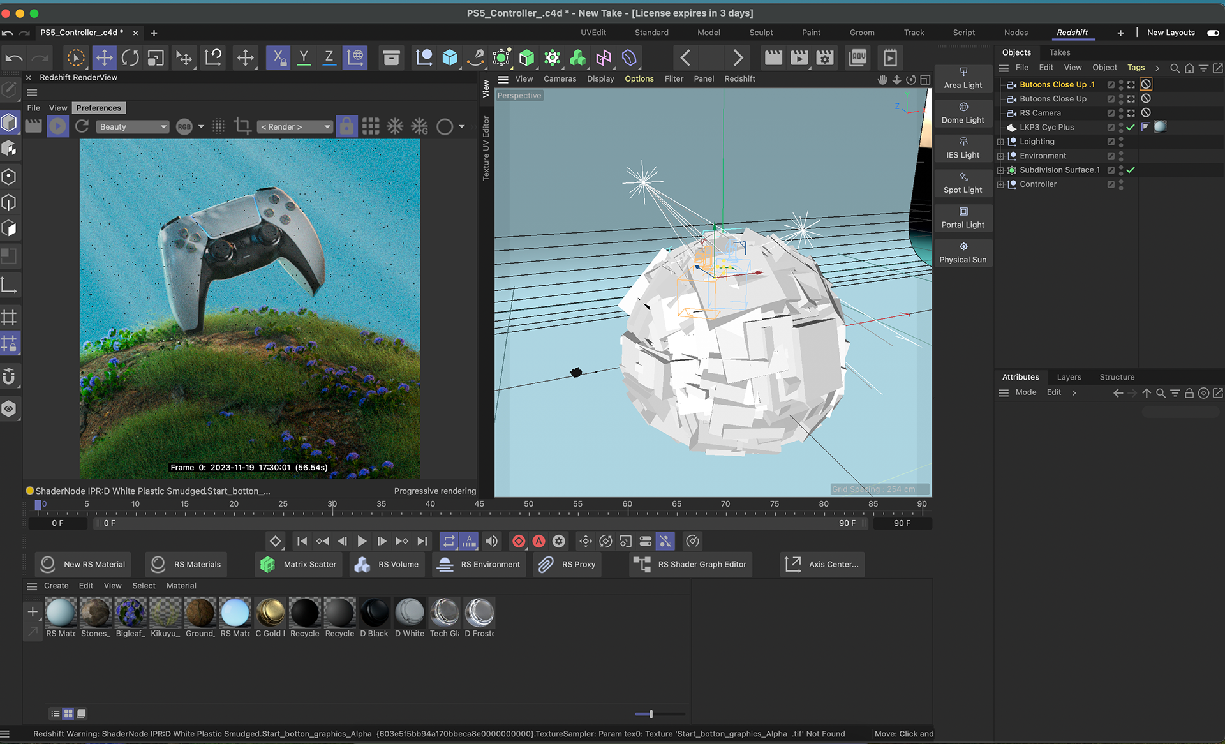Open the RenderView File menu
The width and height of the screenshot is (1225, 744).
tap(34, 108)
